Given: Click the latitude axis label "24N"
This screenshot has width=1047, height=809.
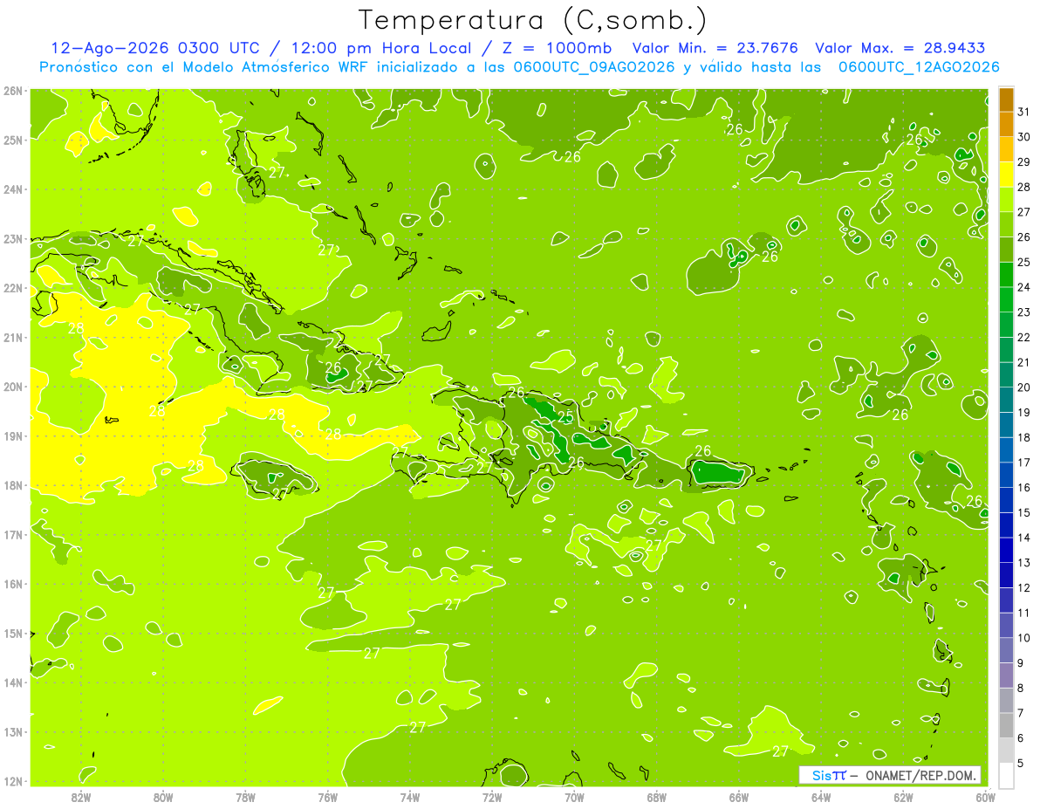Looking at the screenshot, I should click(13, 189).
